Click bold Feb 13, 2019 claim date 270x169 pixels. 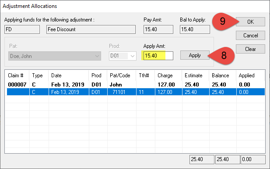coord(68,85)
